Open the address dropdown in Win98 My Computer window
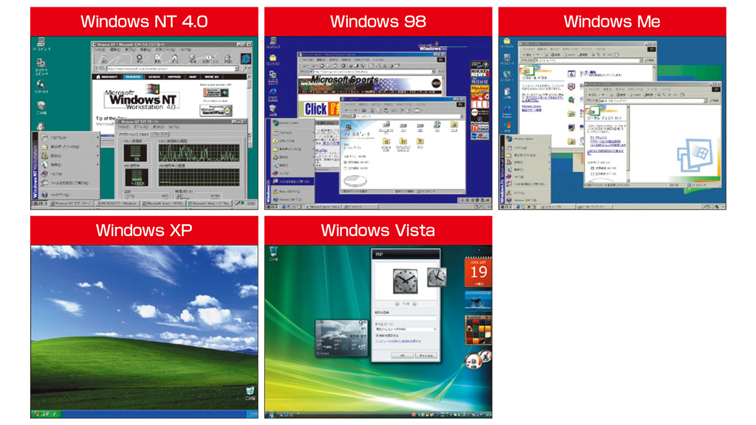 [x=462, y=116]
